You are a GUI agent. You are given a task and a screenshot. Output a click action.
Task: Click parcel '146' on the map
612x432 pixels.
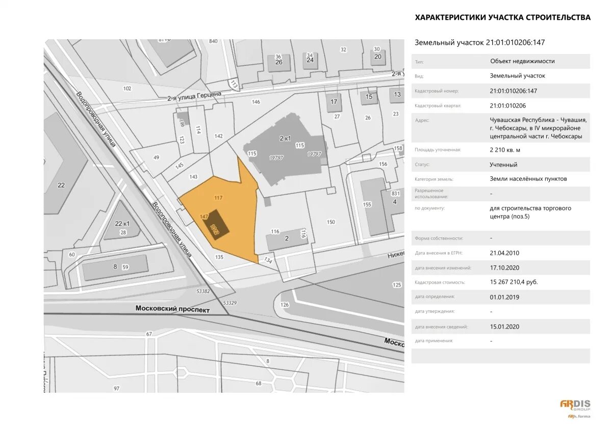pos(256,102)
